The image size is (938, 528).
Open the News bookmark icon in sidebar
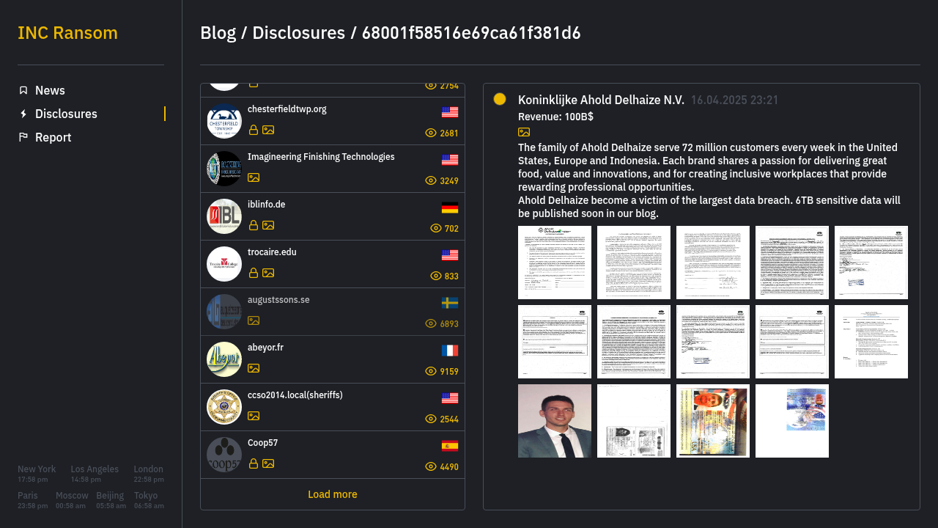pyautogui.click(x=23, y=90)
